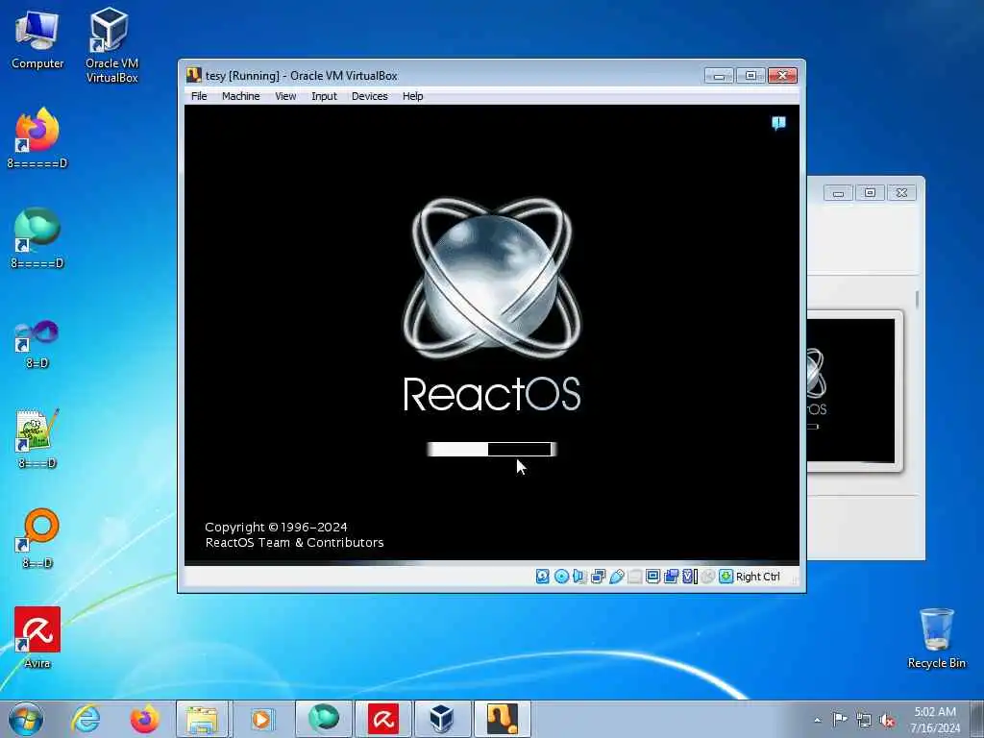Click the display monitor indicator in status bar

[x=652, y=577]
